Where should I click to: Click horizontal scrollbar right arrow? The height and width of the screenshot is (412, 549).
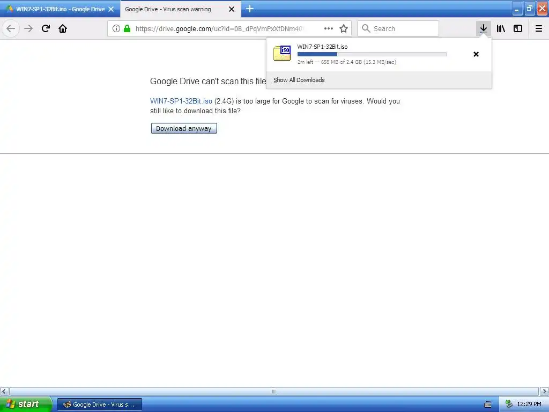click(544, 391)
